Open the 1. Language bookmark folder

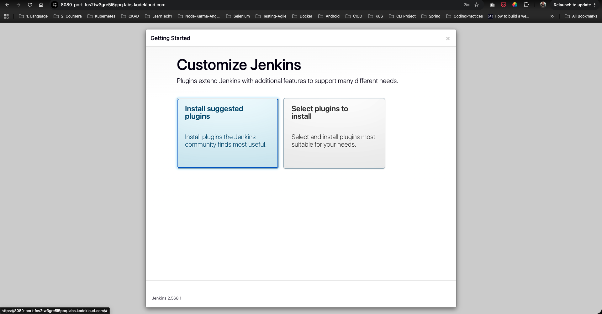click(x=33, y=16)
